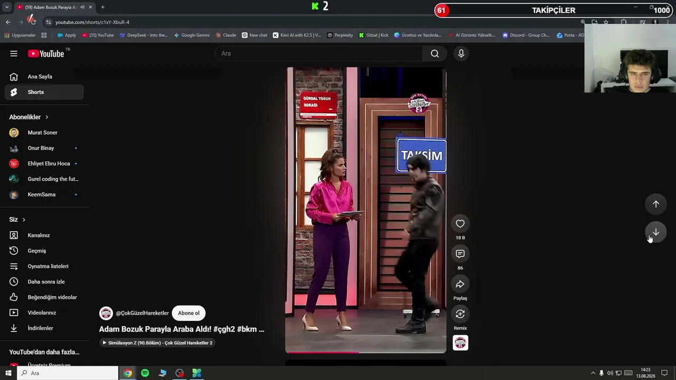
Task: Open the Google Gemini bookmark
Action: tap(192, 35)
